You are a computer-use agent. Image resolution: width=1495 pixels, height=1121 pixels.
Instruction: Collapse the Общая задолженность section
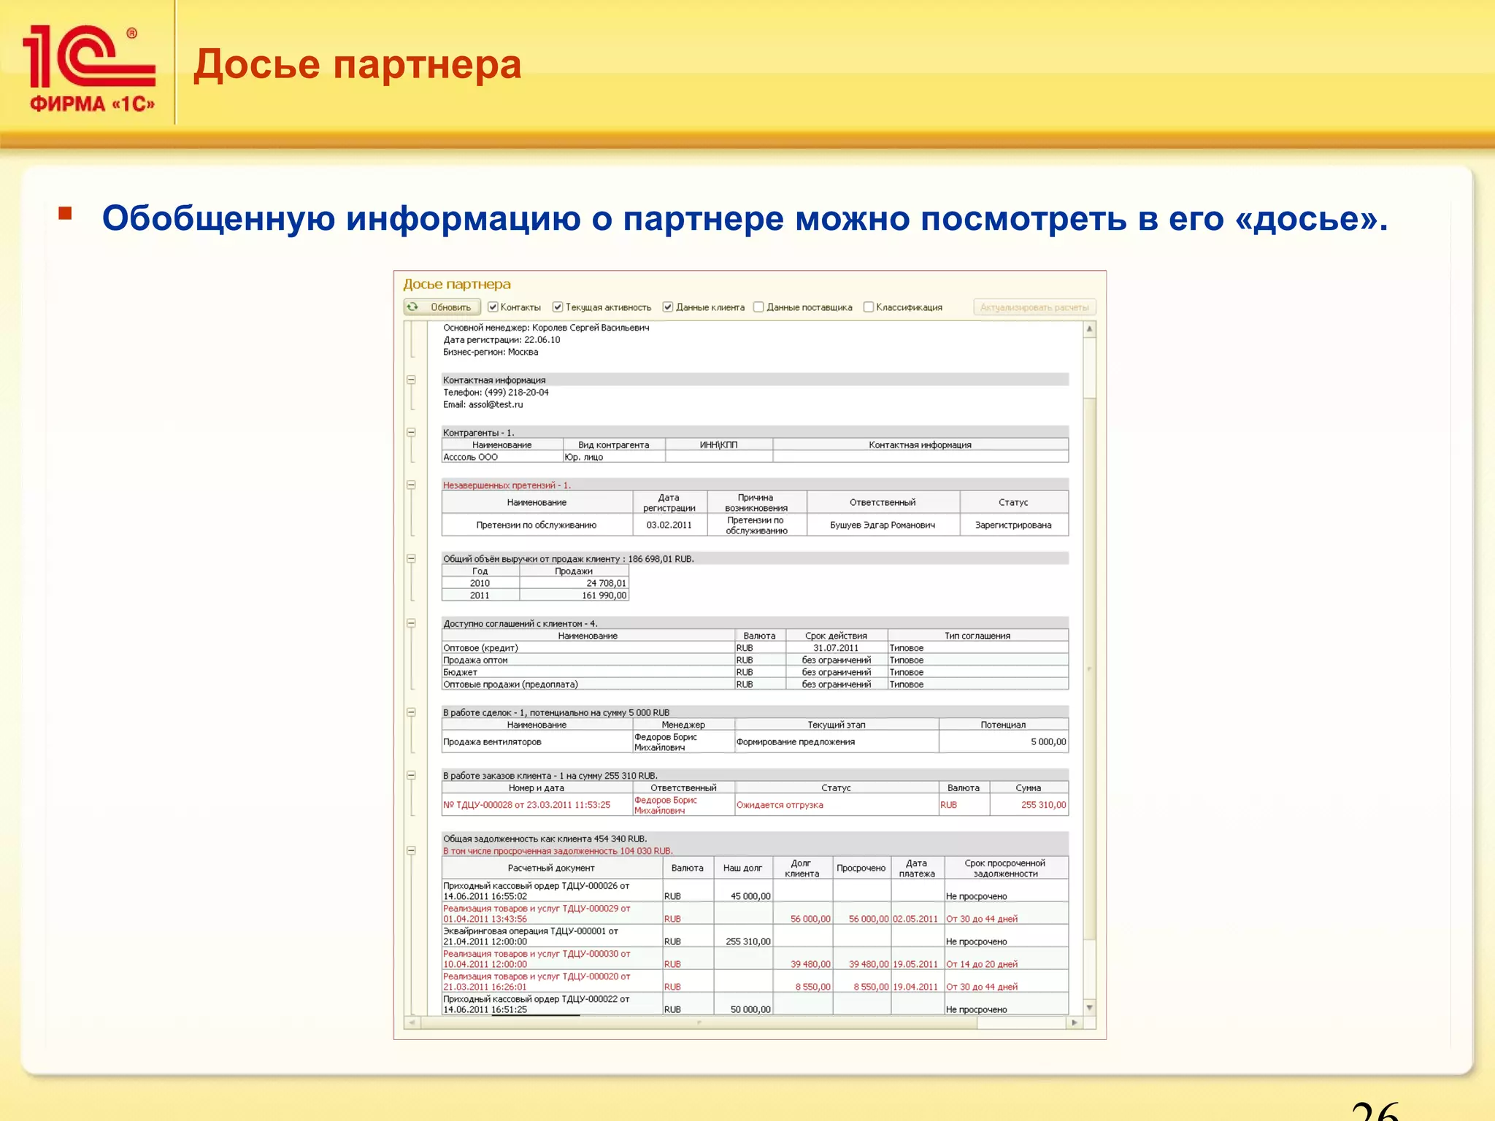tap(411, 850)
